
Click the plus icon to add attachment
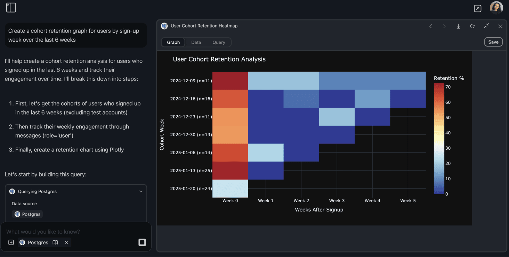pos(10,242)
